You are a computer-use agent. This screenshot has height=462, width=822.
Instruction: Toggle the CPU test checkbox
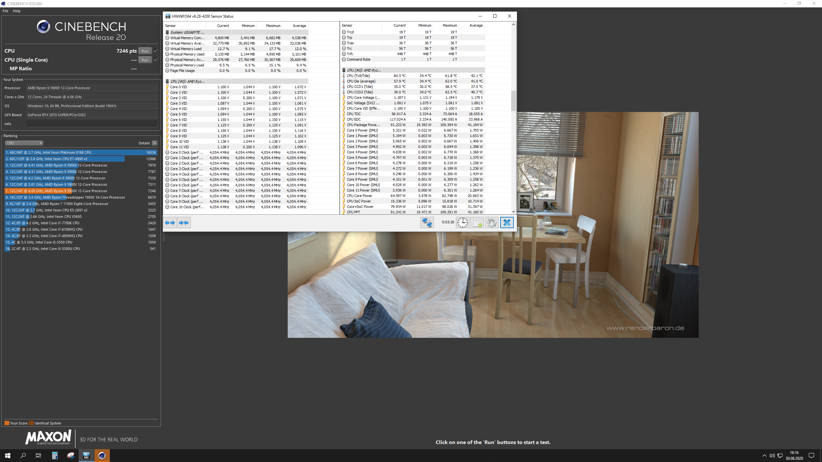click(x=156, y=51)
